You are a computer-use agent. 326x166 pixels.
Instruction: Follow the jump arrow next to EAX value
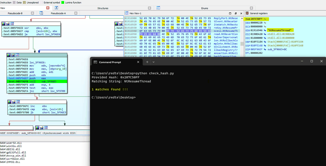click(265, 19)
